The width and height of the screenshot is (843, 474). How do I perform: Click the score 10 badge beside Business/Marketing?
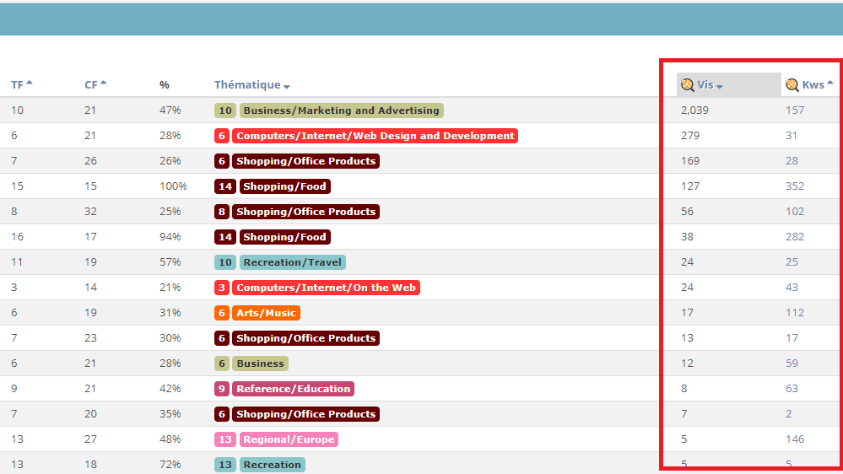click(225, 110)
